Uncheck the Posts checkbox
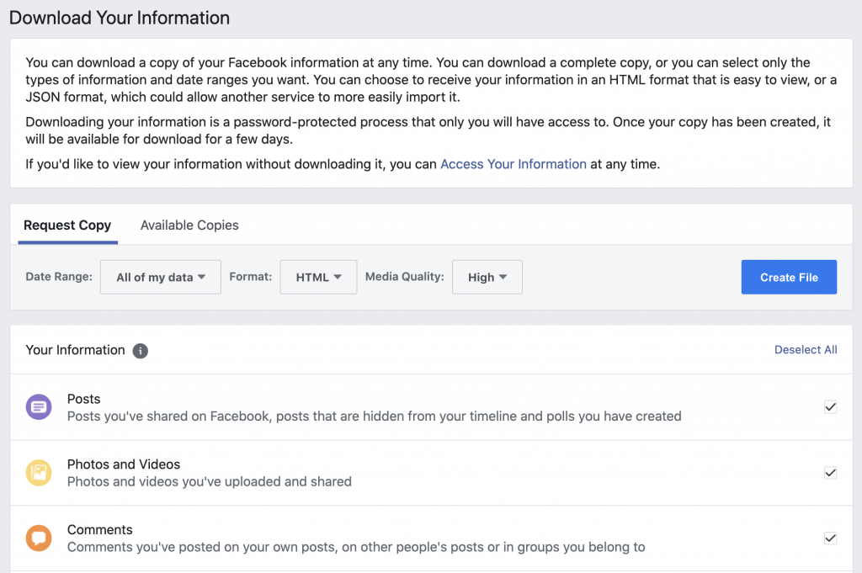Screen dimensions: 862x573 (x=830, y=407)
